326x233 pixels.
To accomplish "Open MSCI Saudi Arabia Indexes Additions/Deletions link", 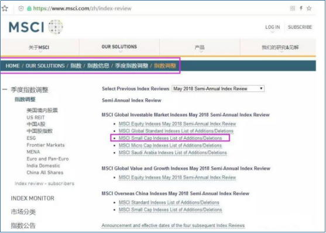I will (x=173, y=152).
